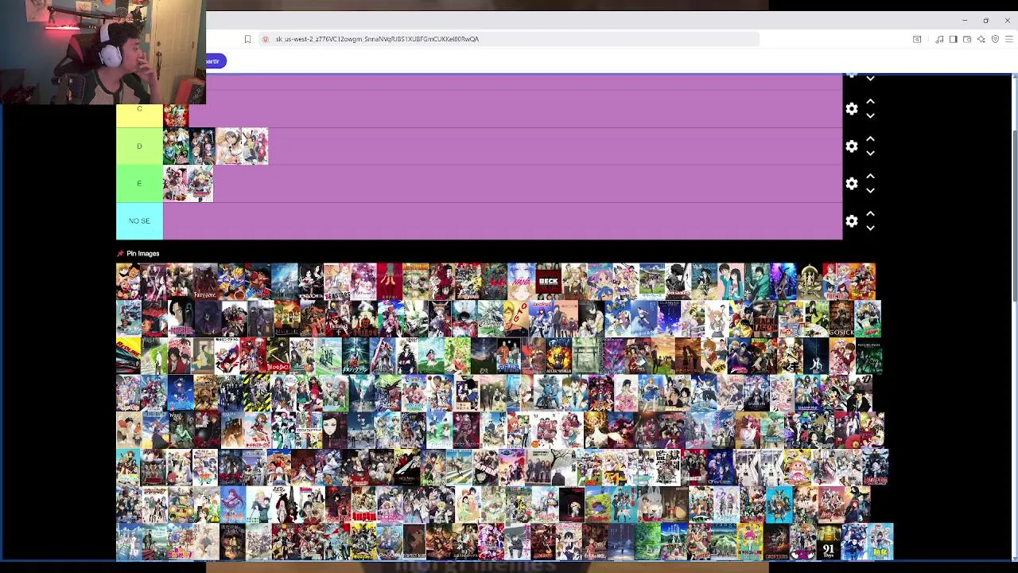
Task: Pick the 91 Days poster thumbnail
Action: click(x=829, y=541)
